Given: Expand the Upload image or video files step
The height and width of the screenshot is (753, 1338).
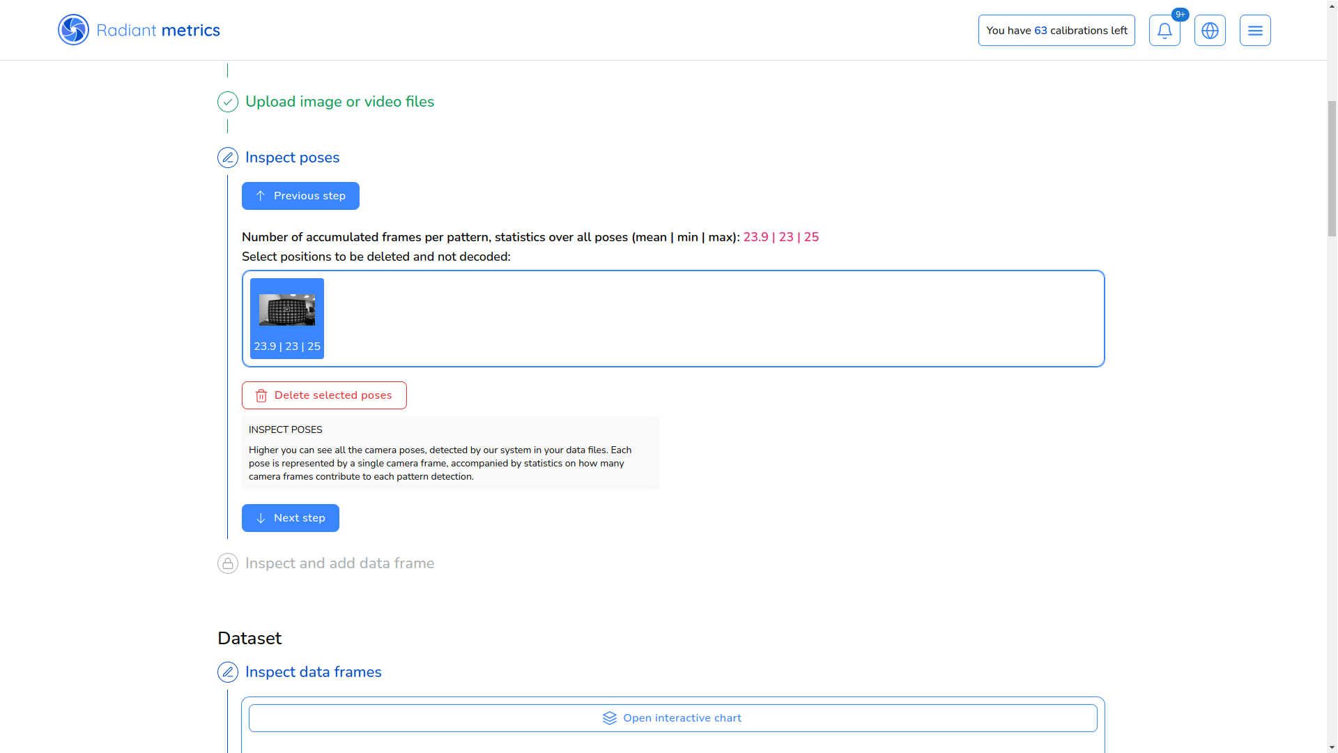Looking at the screenshot, I should (339, 102).
